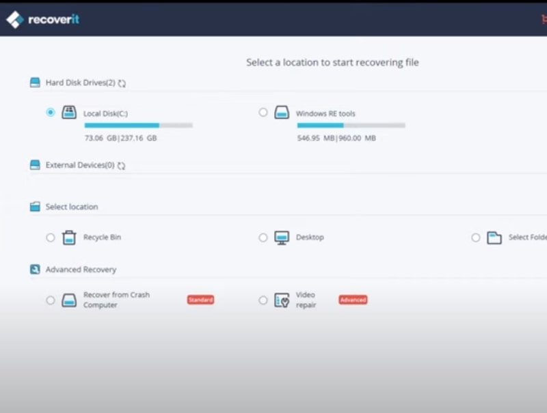547x413 pixels.
Task: Select the Windows RE tools radio button
Action: [263, 113]
